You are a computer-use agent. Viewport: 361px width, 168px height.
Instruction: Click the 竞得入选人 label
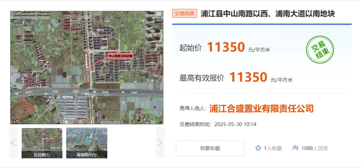[x=193, y=109]
